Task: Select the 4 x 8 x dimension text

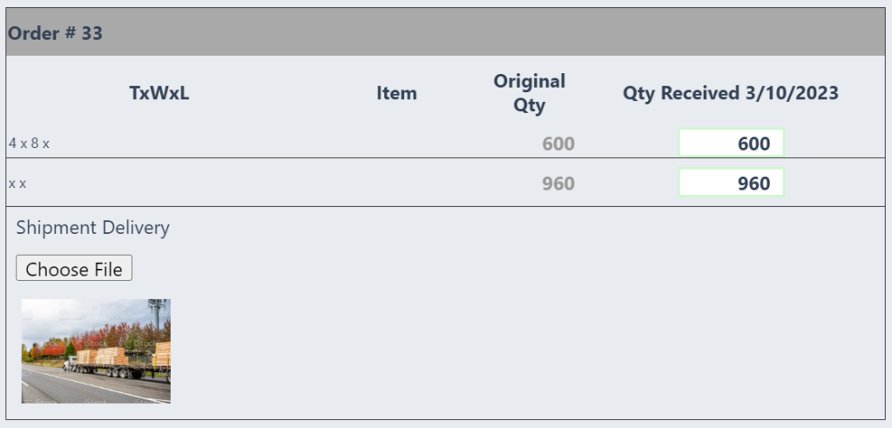Action: [29, 144]
